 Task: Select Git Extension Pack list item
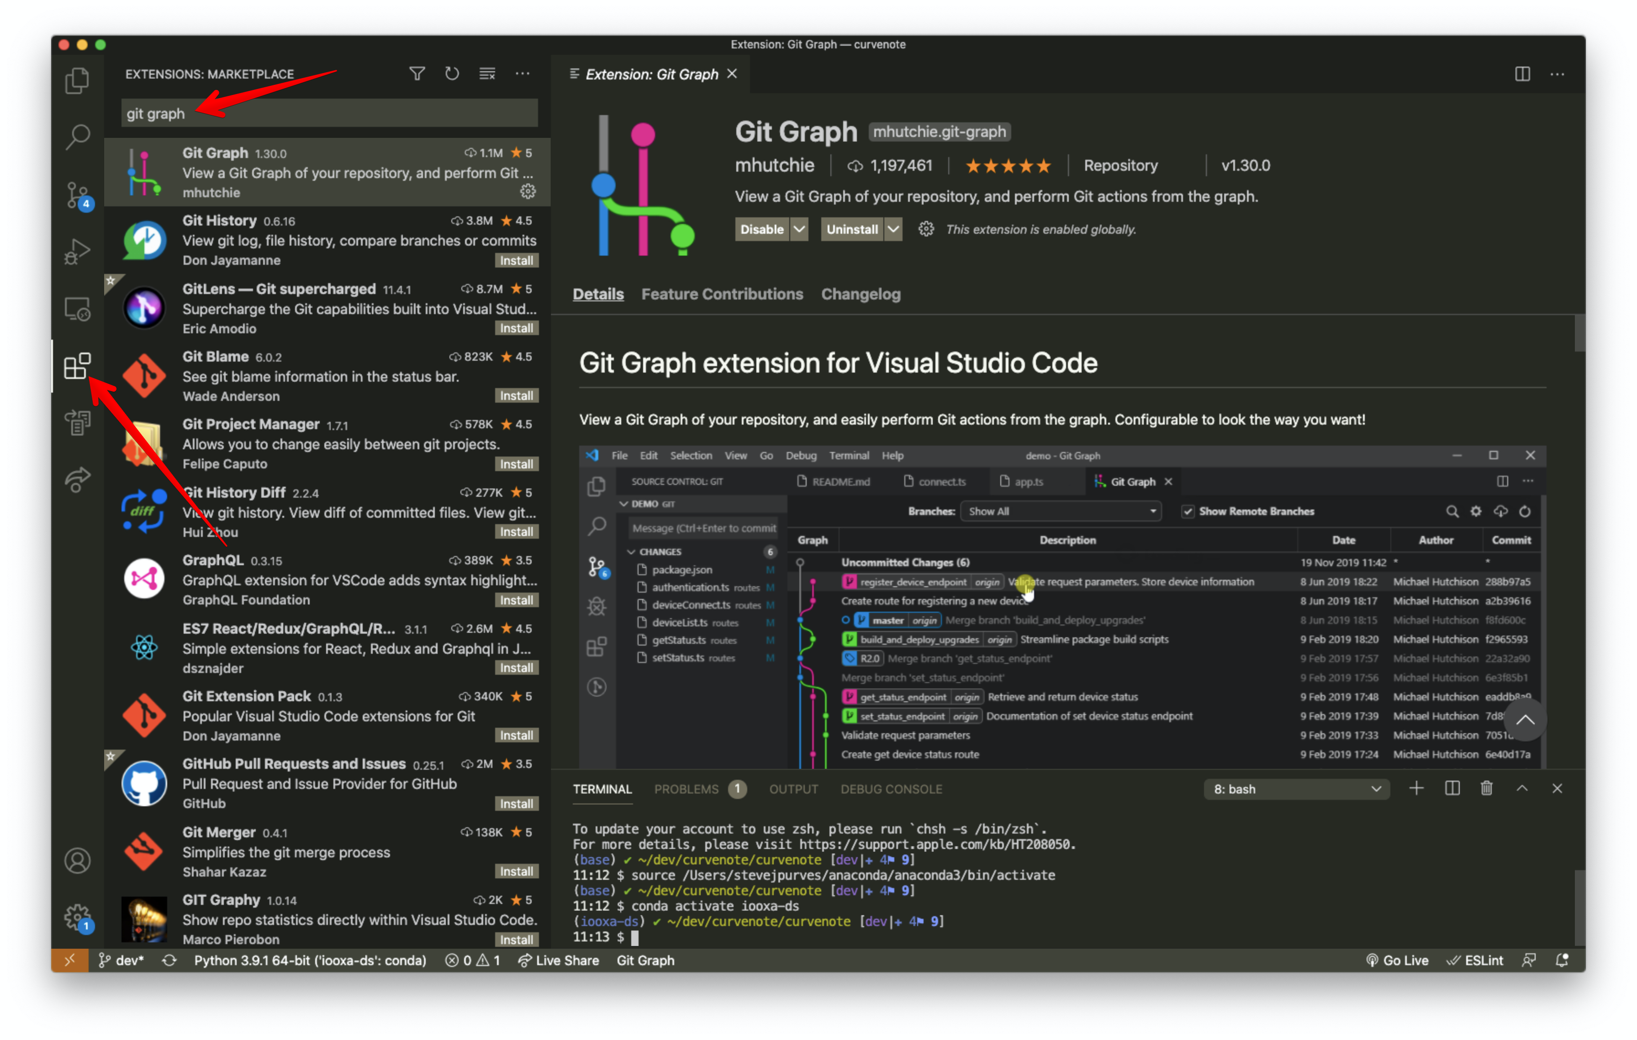point(327,715)
